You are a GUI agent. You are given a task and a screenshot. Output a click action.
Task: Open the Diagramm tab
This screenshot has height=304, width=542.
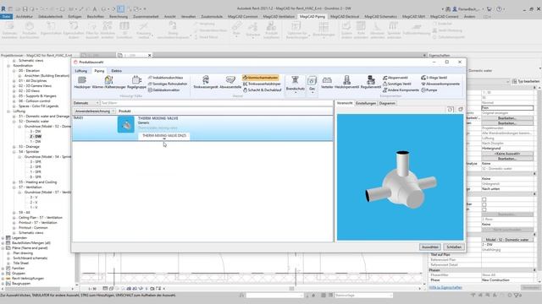click(387, 103)
